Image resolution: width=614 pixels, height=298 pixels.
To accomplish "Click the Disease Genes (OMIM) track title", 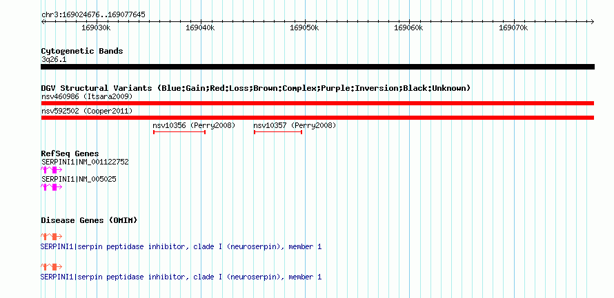I will tap(89, 220).
